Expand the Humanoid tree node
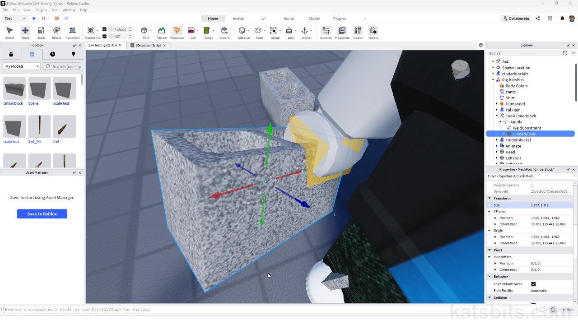The image size is (578, 325). (497, 104)
